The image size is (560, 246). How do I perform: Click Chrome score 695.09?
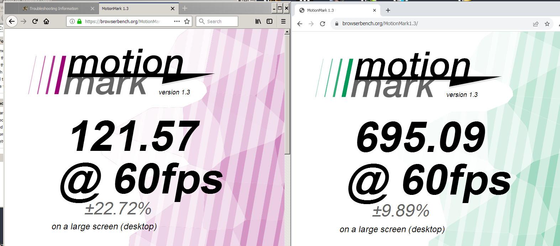click(x=421, y=137)
